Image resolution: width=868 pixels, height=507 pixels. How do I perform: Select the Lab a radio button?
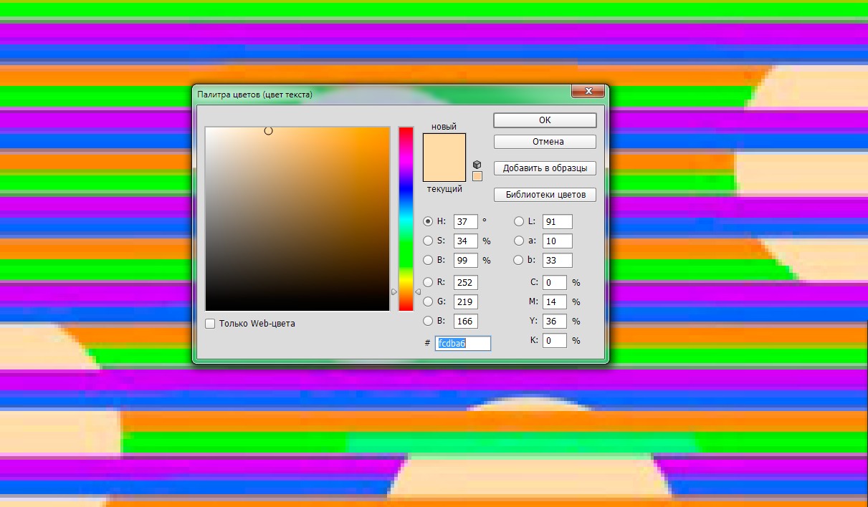pyautogui.click(x=519, y=241)
